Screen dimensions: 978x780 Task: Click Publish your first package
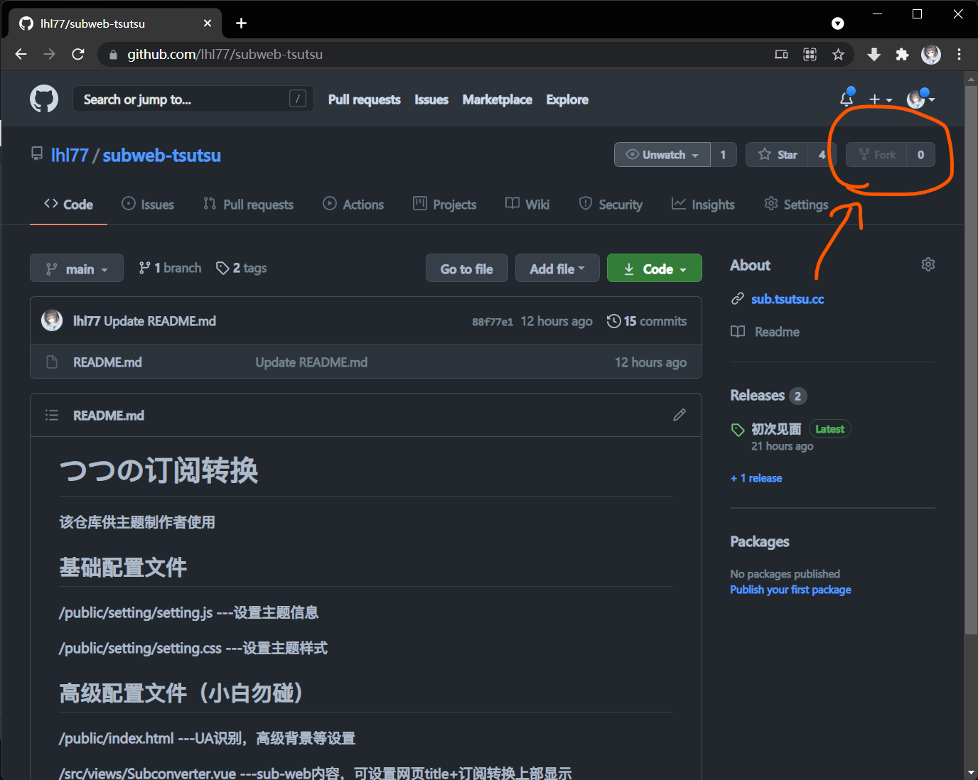[x=790, y=590]
